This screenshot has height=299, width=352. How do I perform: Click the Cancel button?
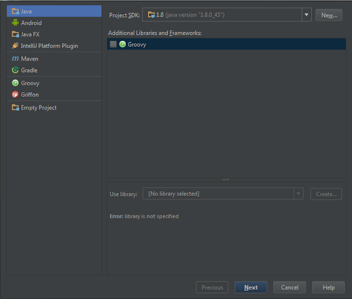click(x=290, y=287)
